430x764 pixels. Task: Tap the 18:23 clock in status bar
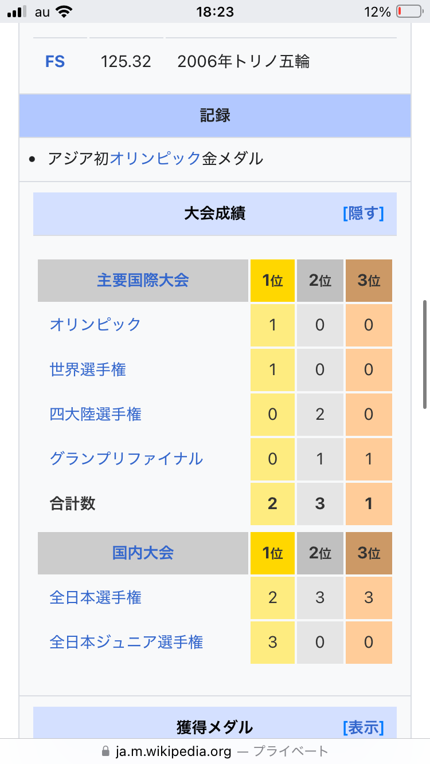[x=214, y=11]
